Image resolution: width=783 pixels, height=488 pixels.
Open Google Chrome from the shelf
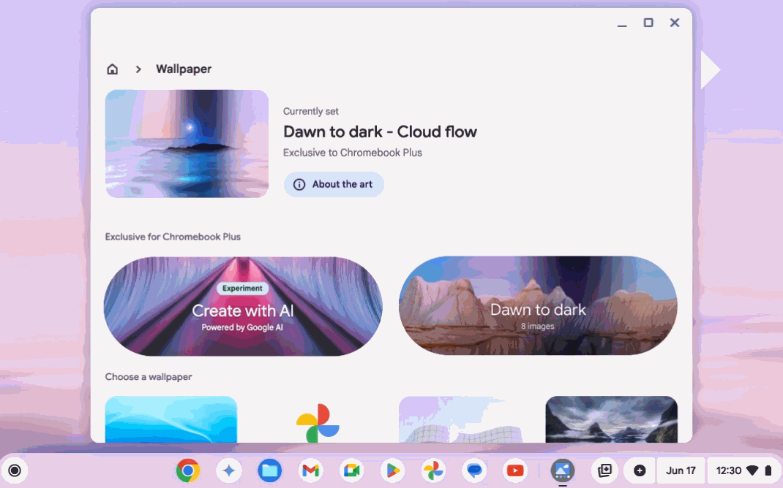(x=188, y=470)
